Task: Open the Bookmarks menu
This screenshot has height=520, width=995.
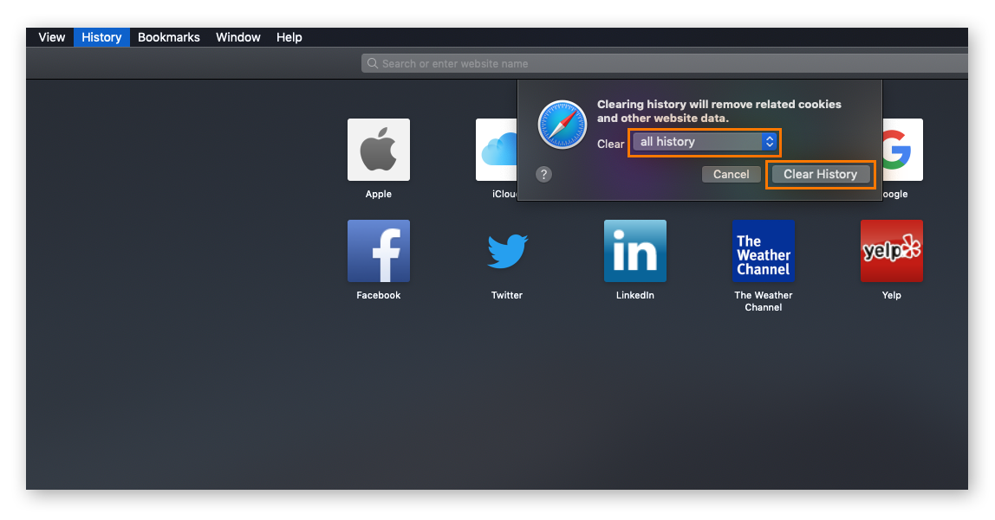Action: point(169,37)
